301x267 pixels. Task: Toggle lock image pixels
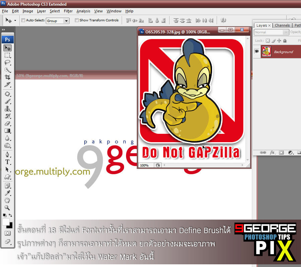pyautogui.click(x=274, y=41)
